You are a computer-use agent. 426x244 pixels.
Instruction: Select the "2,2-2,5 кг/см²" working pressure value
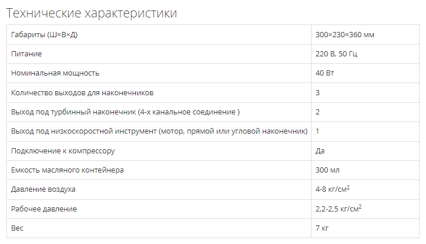[339, 208]
